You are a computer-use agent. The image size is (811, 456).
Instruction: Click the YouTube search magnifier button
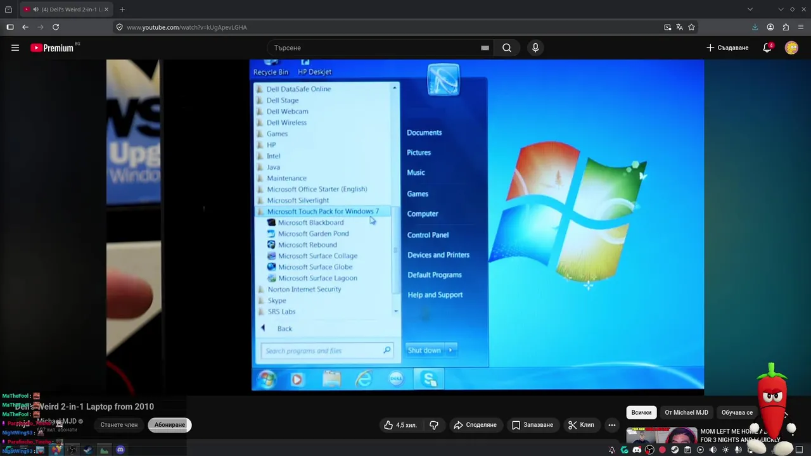(507, 47)
